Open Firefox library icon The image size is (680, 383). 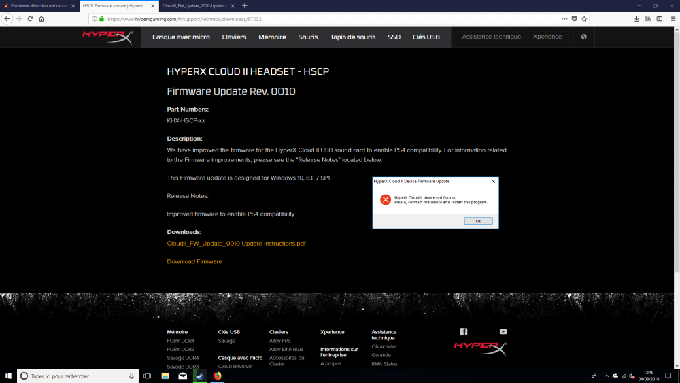click(x=648, y=18)
